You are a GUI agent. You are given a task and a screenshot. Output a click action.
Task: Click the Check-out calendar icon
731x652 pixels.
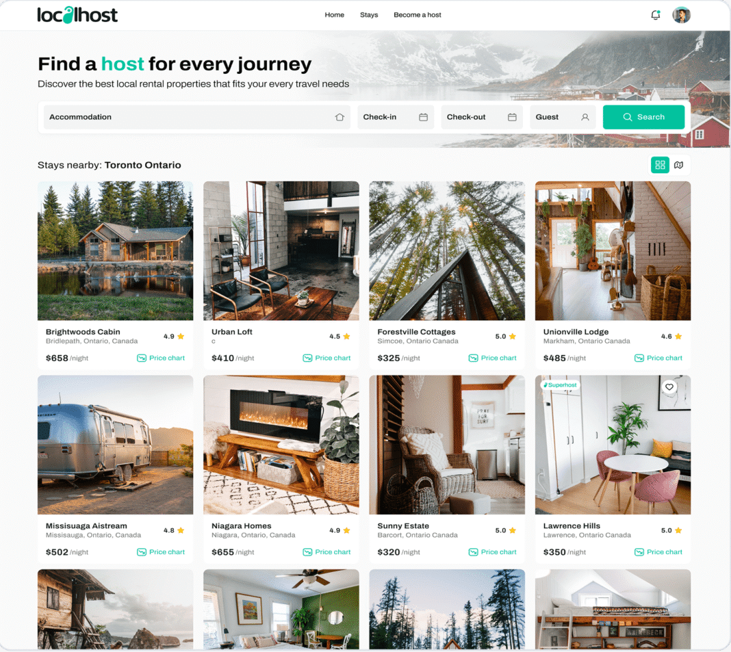pos(512,117)
